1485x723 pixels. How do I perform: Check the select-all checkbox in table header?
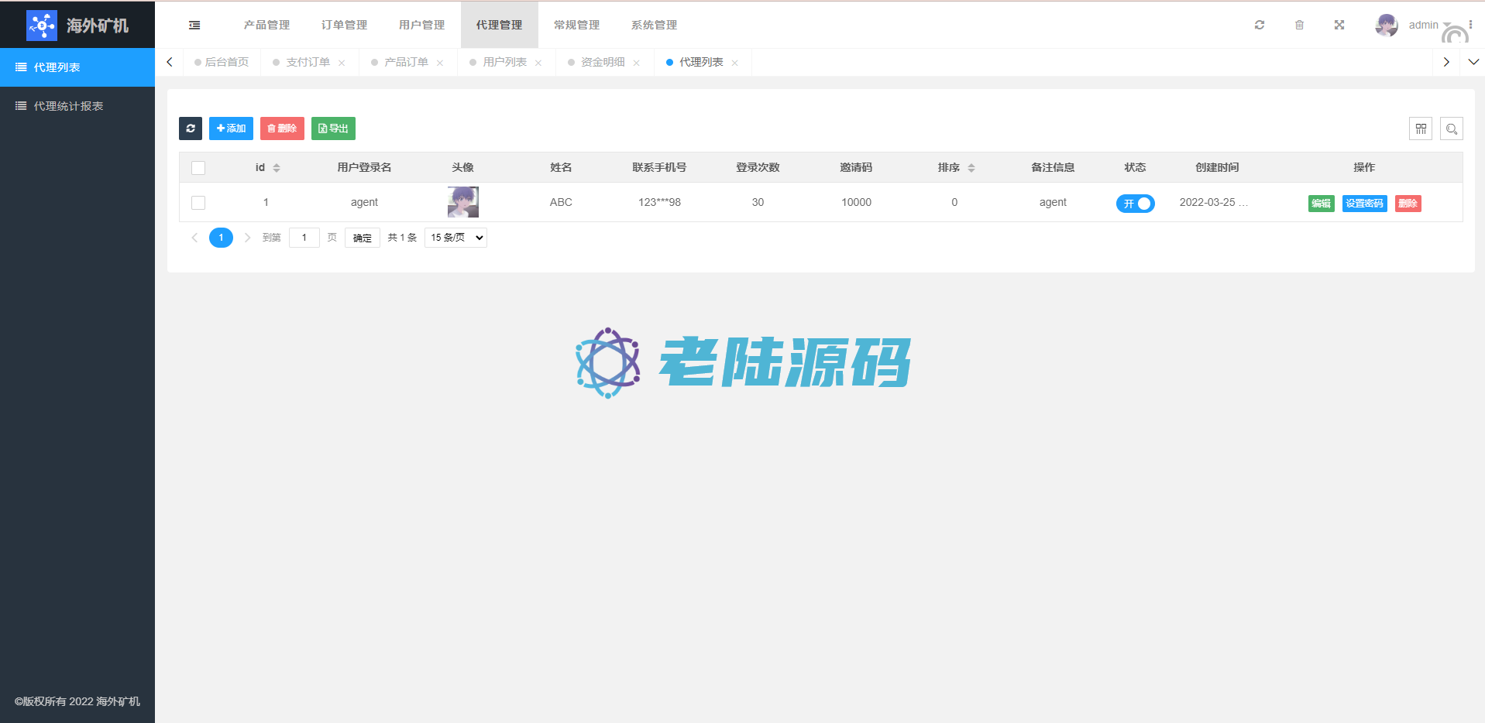[x=198, y=168]
